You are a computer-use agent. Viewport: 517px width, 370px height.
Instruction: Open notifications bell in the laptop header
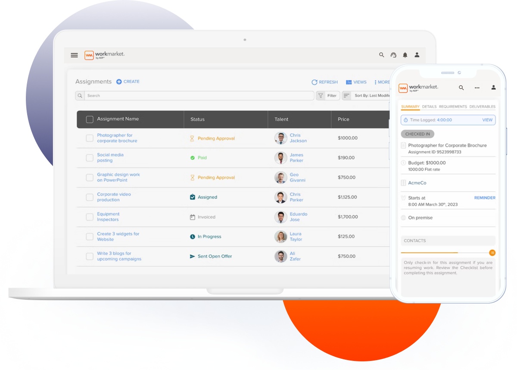click(405, 55)
